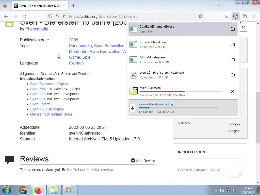
Task: Open the Sven 004 link
Action: pos(38,99)
